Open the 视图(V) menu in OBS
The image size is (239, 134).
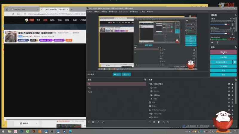point(104,12)
